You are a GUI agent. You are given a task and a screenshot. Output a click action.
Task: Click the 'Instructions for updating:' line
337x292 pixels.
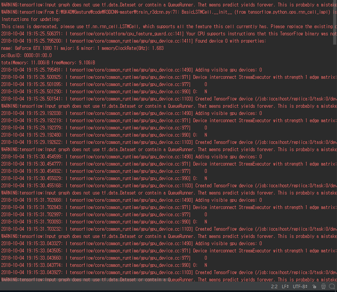(x=31, y=19)
